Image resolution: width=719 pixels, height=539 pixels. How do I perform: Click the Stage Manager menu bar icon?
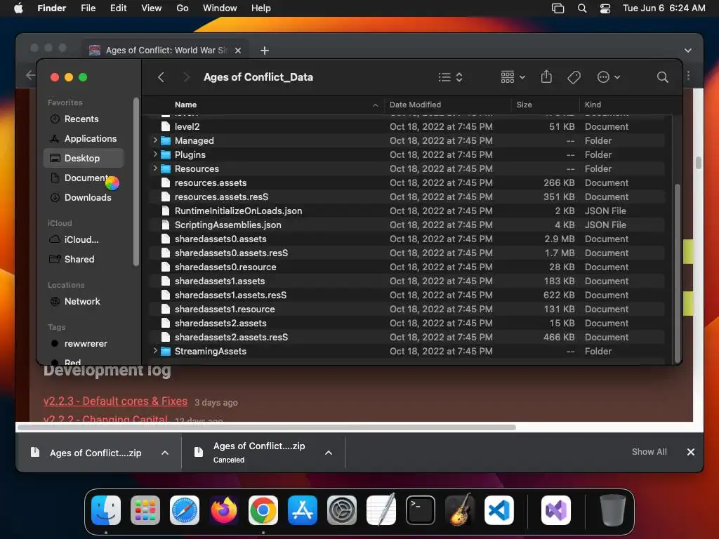[x=558, y=8]
